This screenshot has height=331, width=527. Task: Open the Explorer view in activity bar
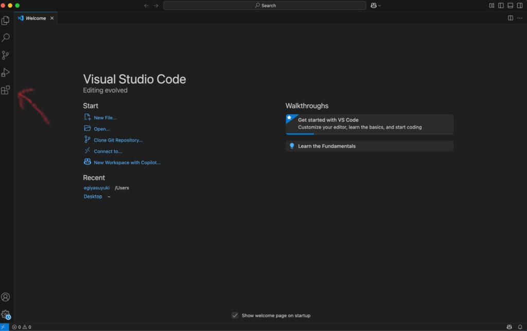click(5, 21)
